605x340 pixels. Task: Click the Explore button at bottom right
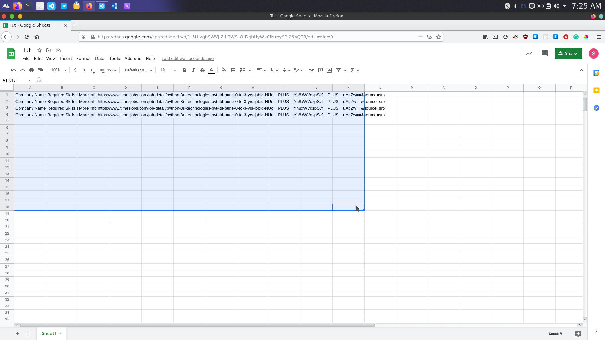(x=578, y=334)
